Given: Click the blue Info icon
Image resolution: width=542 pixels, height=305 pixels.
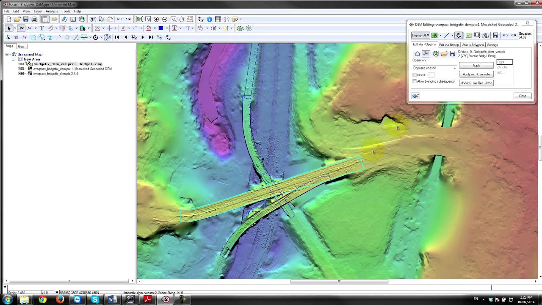Looking at the screenshot, I should coord(210,19).
